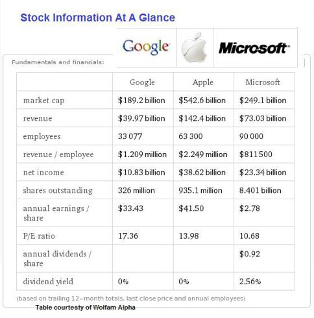The height and width of the screenshot is (318, 314).
Task: Click the 'Fundamentals and financials:' label
Action: pos(58,62)
